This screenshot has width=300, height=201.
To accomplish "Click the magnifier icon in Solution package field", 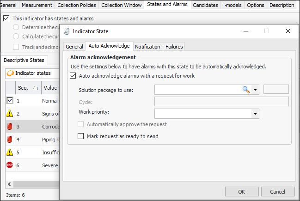I will pos(246,90).
